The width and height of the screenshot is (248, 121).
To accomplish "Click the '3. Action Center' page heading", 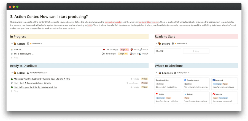I will tap(49, 16).
